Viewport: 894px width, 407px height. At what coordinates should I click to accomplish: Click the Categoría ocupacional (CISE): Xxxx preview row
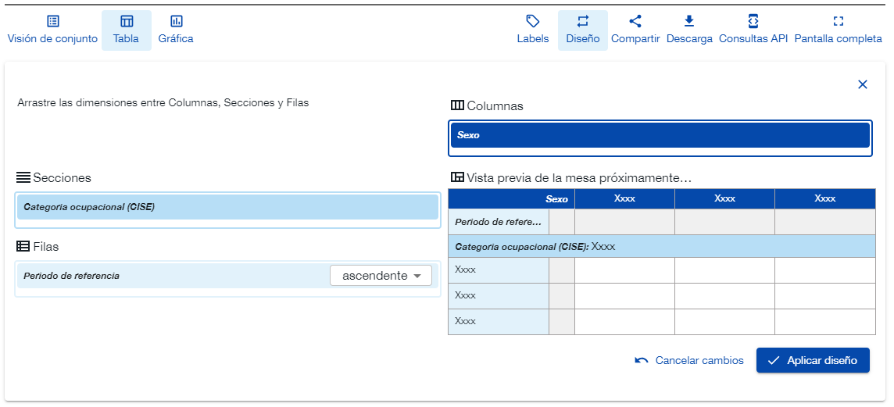coord(662,246)
